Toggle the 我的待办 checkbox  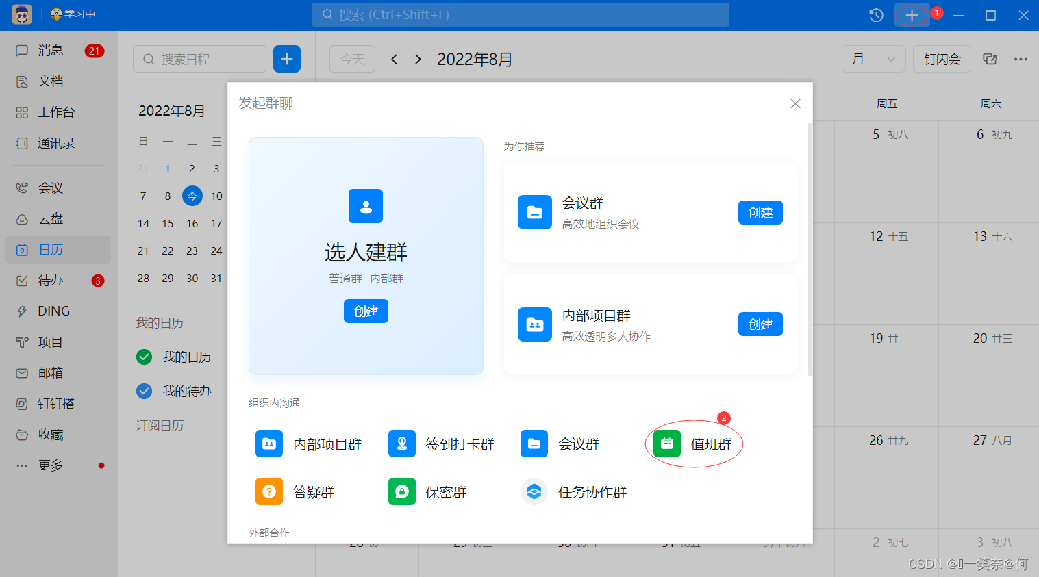click(x=144, y=392)
